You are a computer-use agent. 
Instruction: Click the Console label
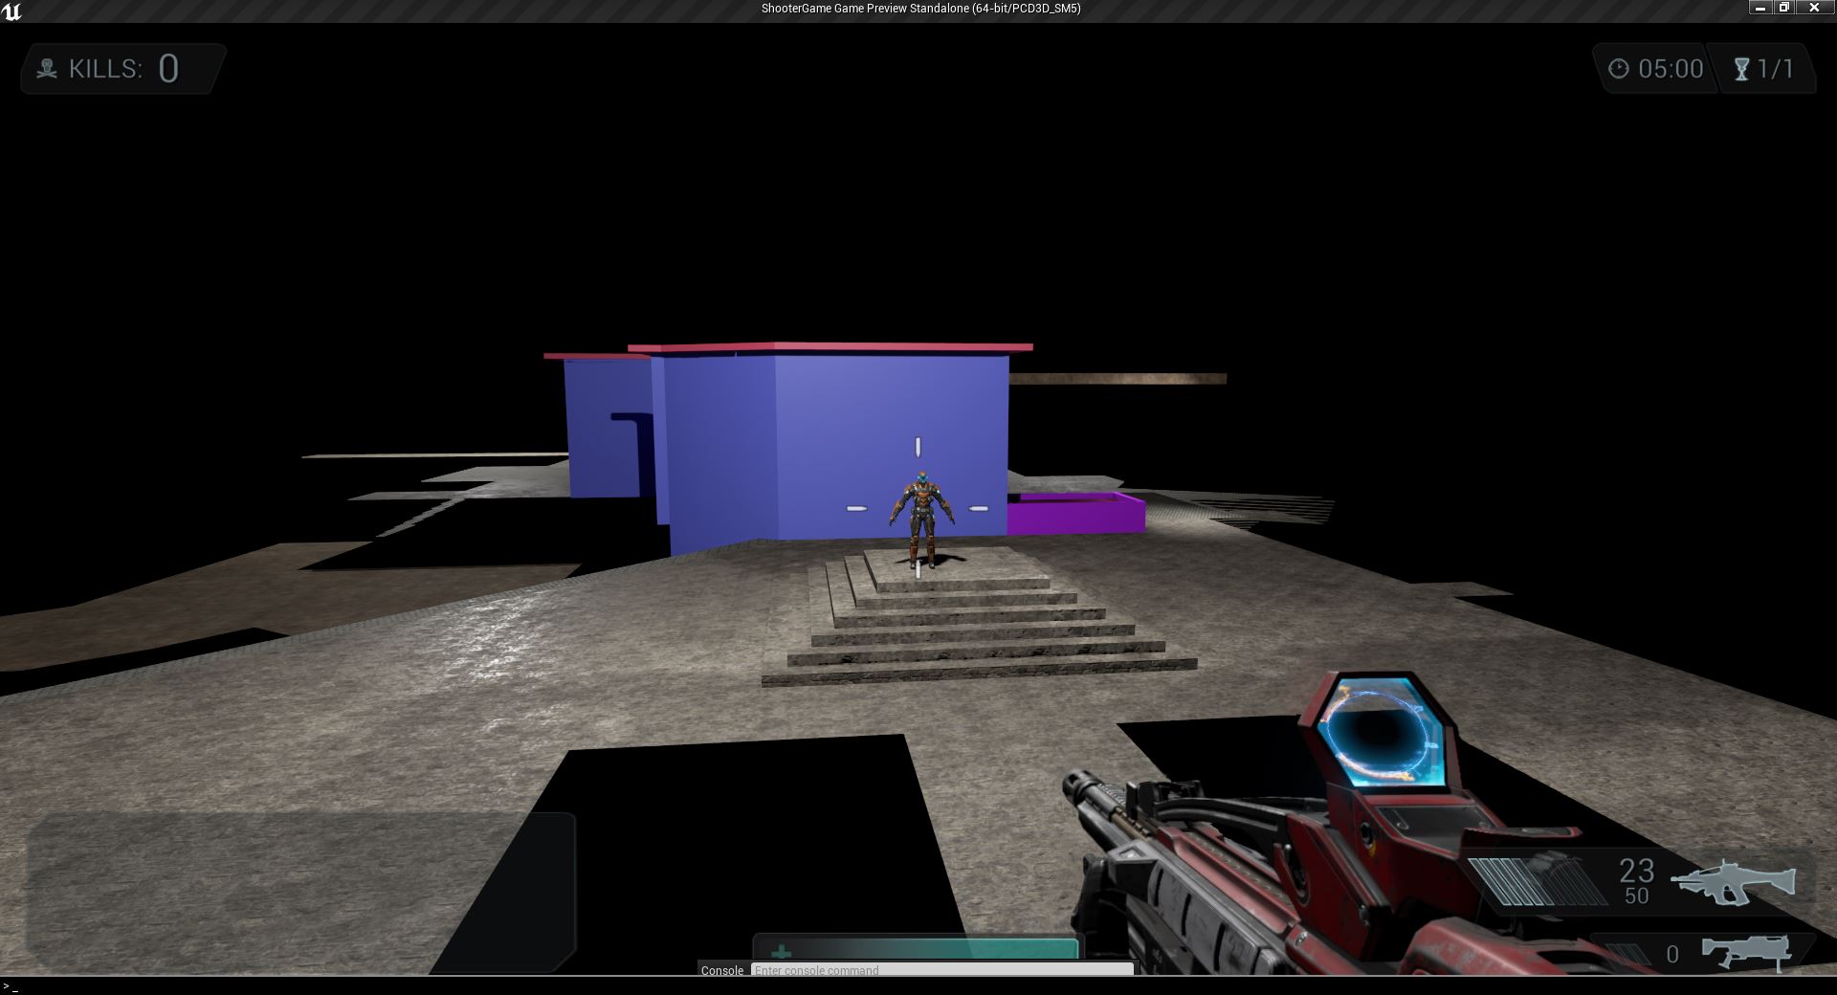(x=721, y=970)
